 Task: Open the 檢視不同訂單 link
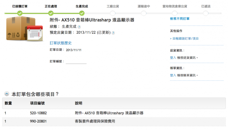180,19
